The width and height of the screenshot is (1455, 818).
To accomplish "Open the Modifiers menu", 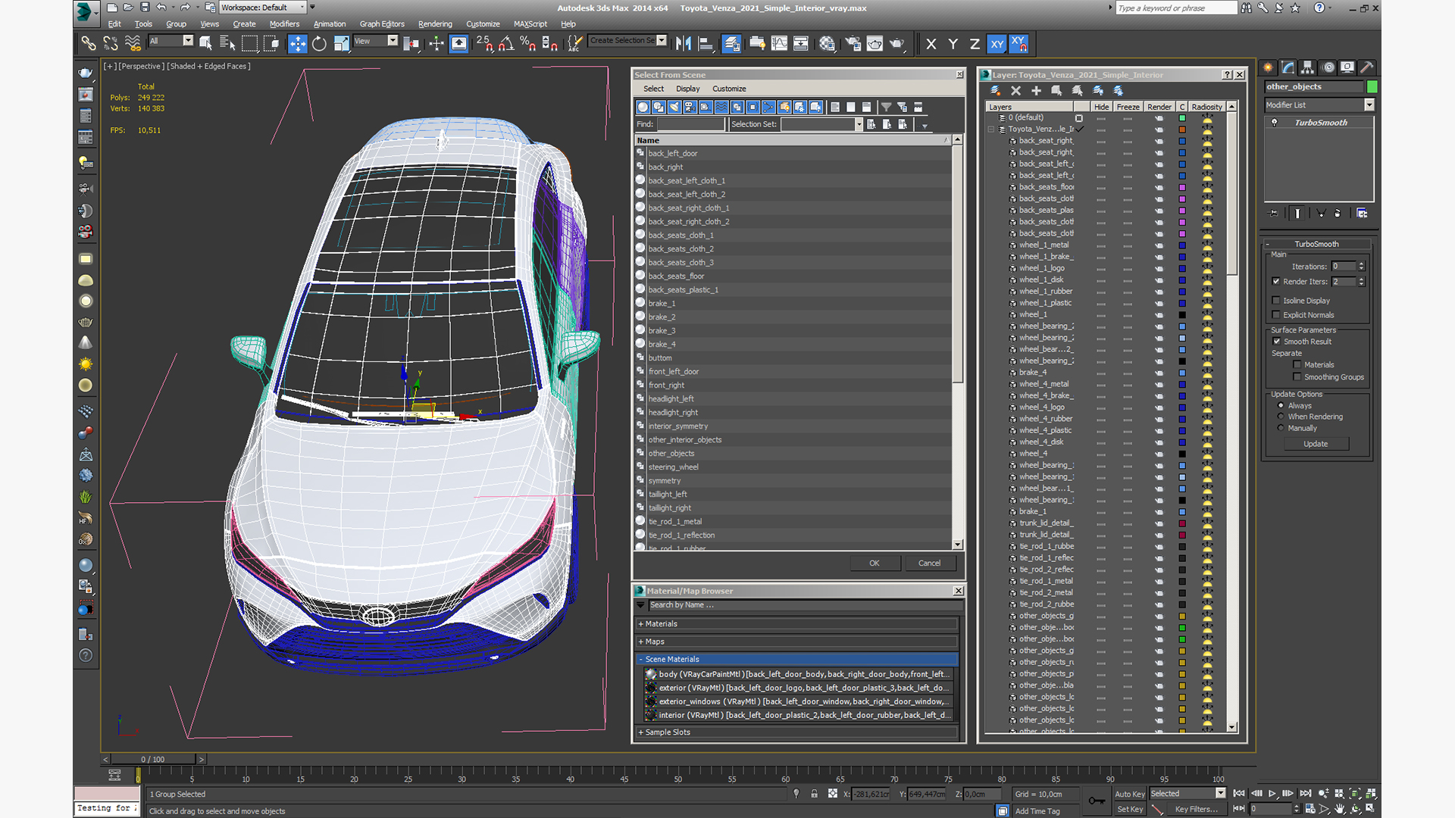I will (x=284, y=24).
